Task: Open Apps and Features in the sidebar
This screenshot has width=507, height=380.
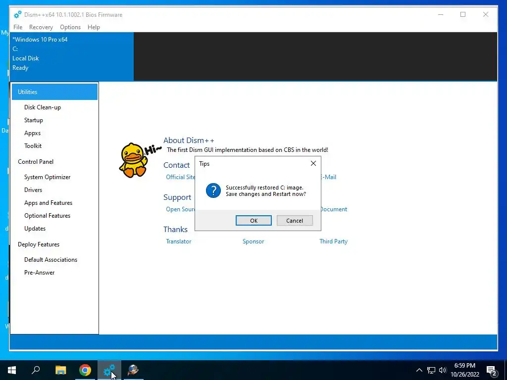Action: [x=48, y=203]
